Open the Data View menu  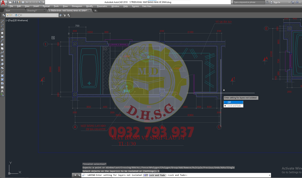(147, 6)
